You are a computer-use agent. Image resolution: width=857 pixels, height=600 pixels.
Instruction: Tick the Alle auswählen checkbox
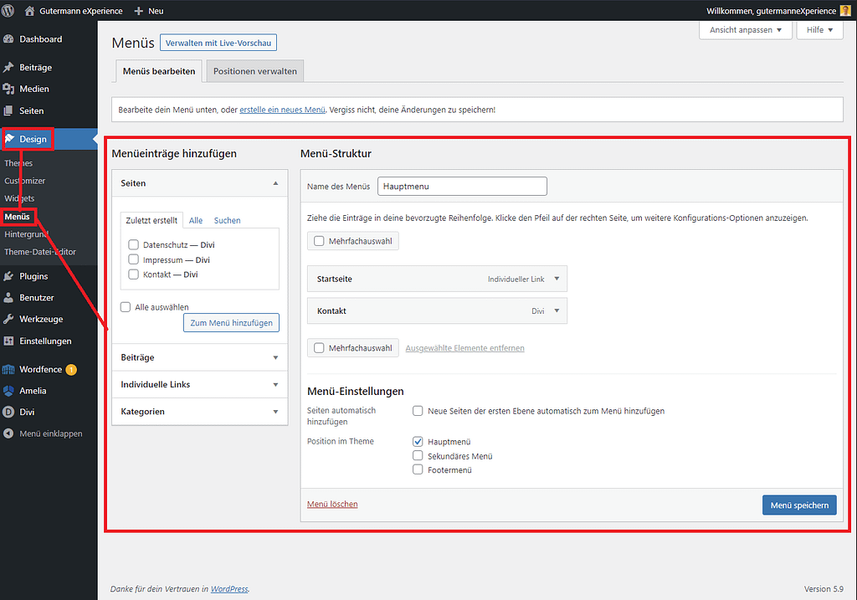point(126,307)
